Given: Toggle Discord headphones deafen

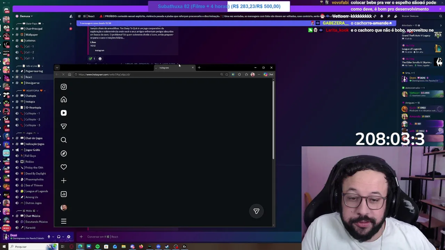Looking at the screenshot, I should (59, 237).
